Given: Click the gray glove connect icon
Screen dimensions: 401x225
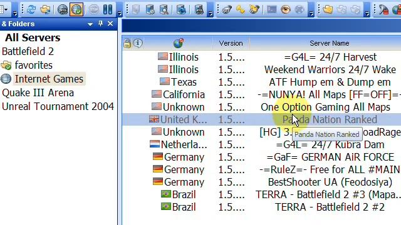Looking at the screenshot, I should point(227,9).
